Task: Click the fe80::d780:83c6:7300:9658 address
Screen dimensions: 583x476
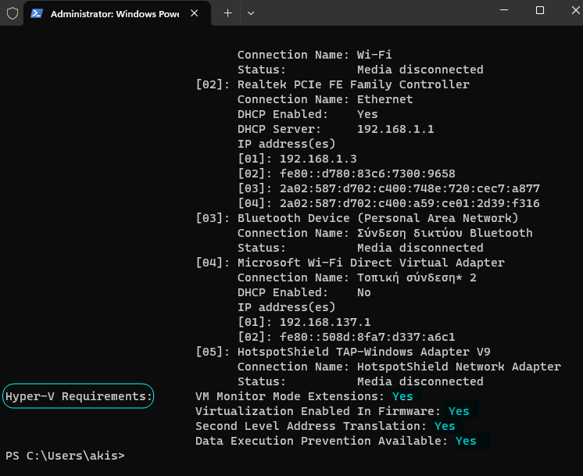Action: point(367,174)
